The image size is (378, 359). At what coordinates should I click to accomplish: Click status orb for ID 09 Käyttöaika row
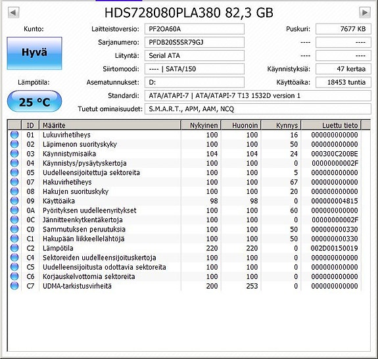click(14, 201)
